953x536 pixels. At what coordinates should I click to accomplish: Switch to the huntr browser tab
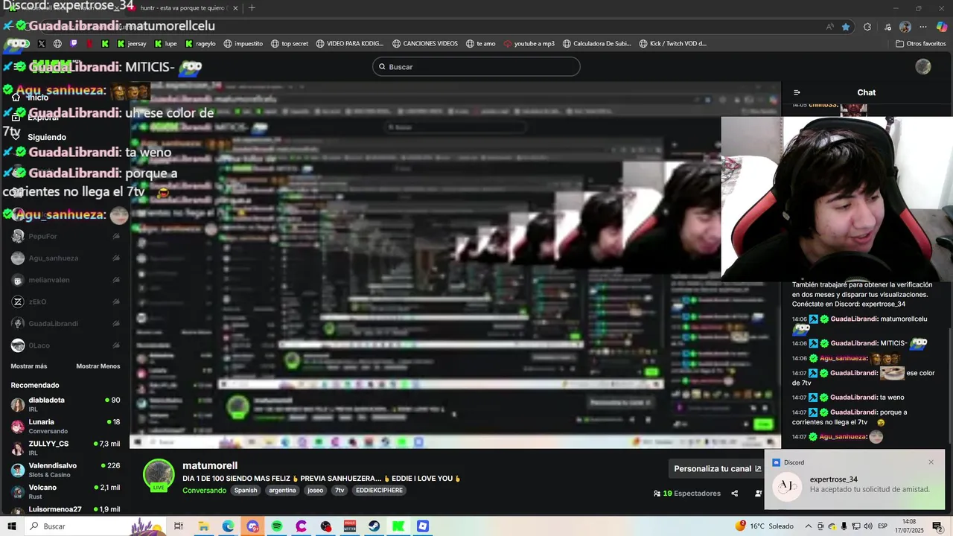(x=182, y=8)
